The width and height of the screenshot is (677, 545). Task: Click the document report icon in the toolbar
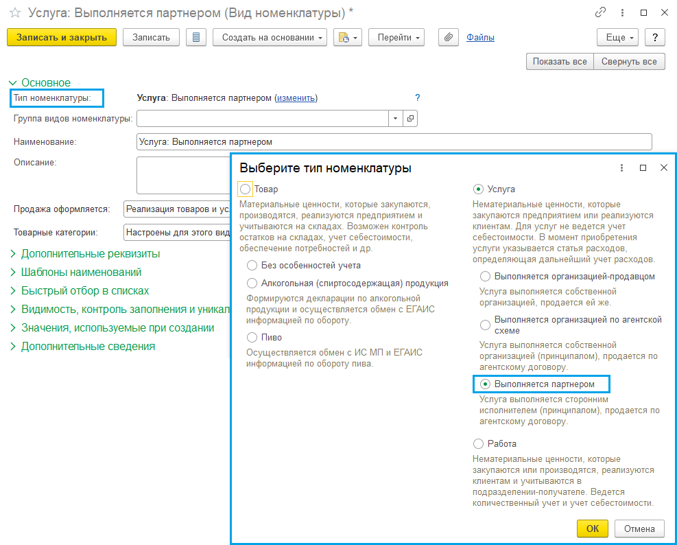click(x=196, y=38)
